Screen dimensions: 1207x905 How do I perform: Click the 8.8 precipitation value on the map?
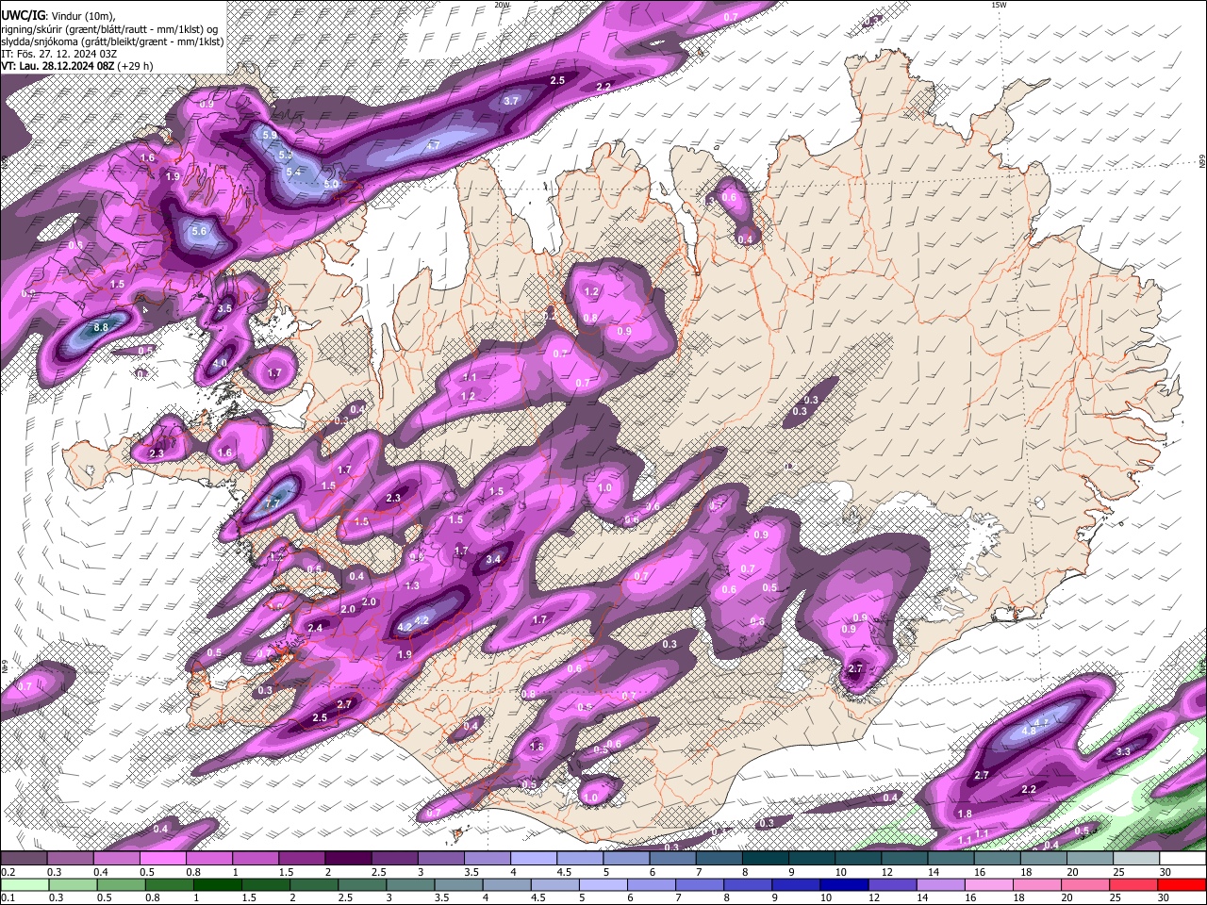tap(101, 327)
